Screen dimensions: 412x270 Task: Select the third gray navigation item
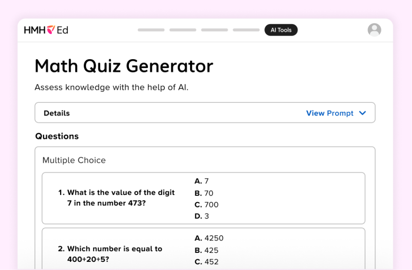click(214, 30)
